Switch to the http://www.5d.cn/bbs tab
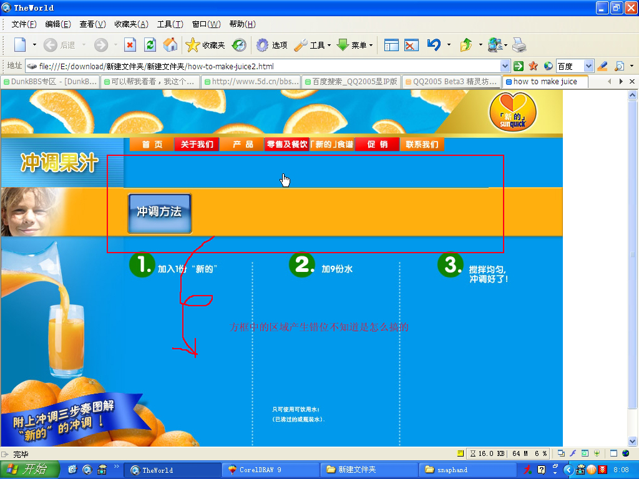 [x=251, y=82]
